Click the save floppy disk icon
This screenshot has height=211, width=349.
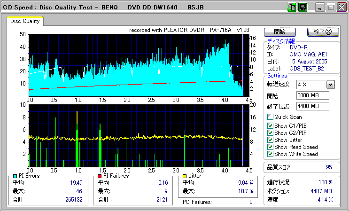(302, 8)
